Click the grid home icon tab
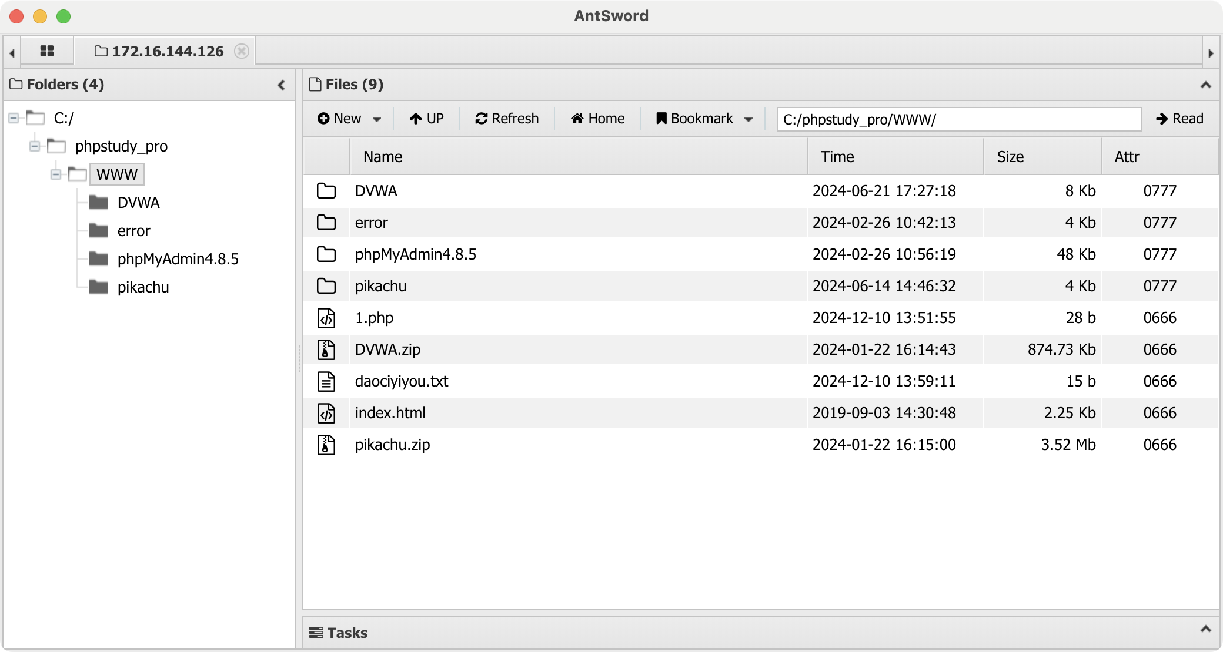This screenshot has height=652, width=1223. click(x=47, y=51)
